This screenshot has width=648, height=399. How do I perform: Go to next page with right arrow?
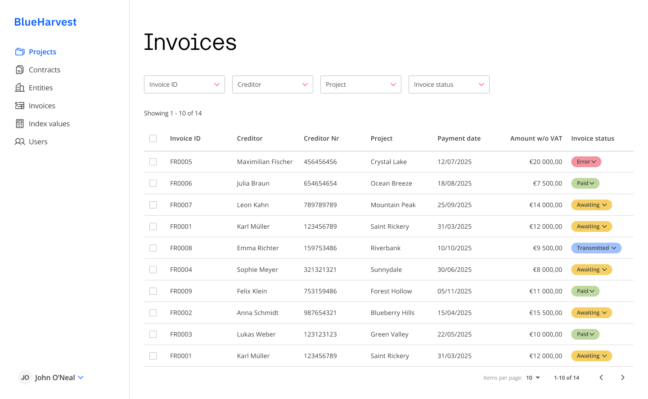click(x=622, y=377)
